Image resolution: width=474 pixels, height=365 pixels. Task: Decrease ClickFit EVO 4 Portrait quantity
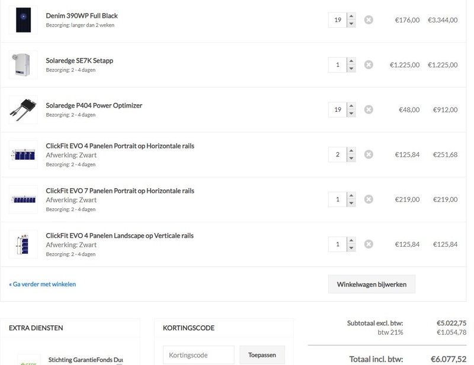[351, 159]
